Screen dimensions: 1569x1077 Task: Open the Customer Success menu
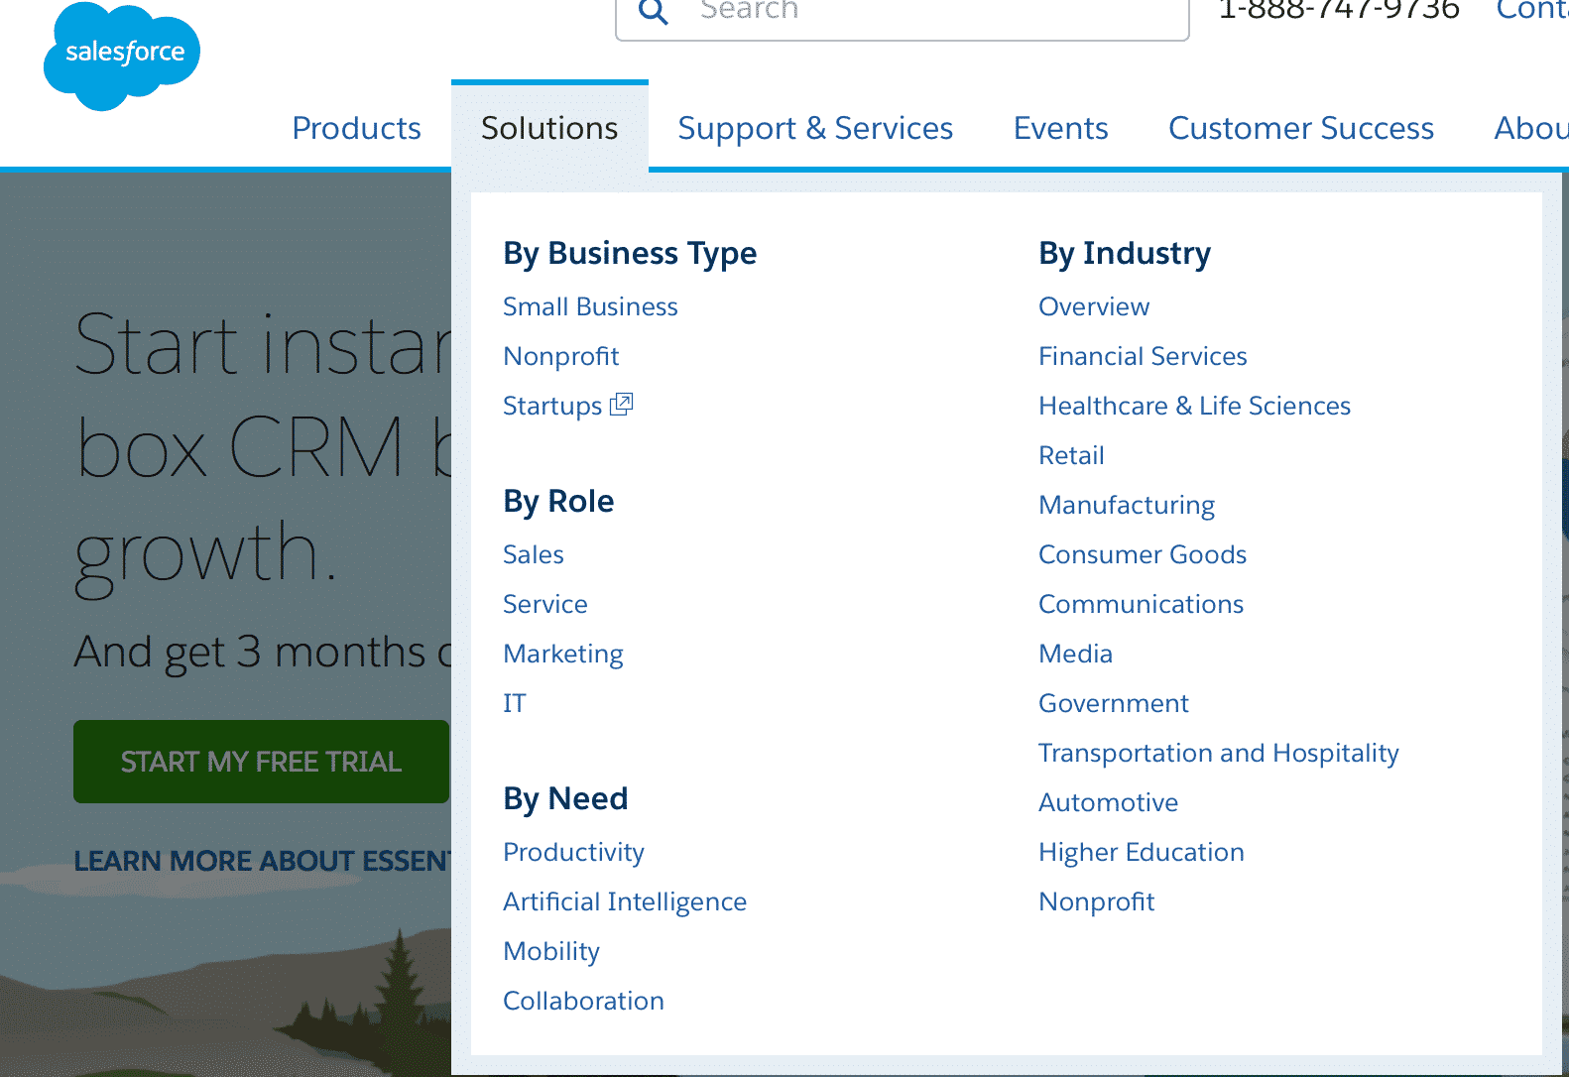coord(1301,128)
